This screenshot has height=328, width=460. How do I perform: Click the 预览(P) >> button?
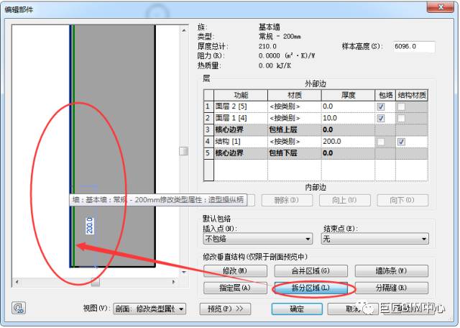[225, 309]
